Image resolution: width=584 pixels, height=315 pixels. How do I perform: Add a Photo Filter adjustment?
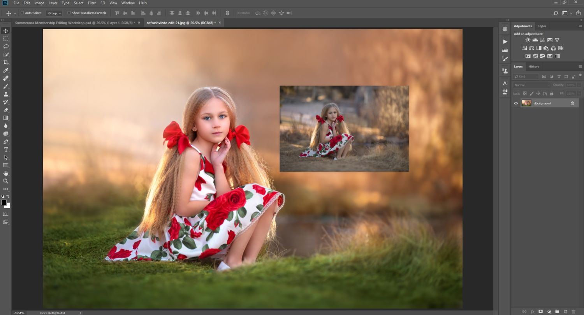click(546, 48)
